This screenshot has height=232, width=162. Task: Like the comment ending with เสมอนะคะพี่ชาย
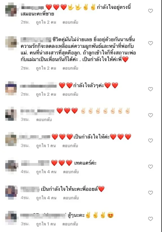(150, 11)
